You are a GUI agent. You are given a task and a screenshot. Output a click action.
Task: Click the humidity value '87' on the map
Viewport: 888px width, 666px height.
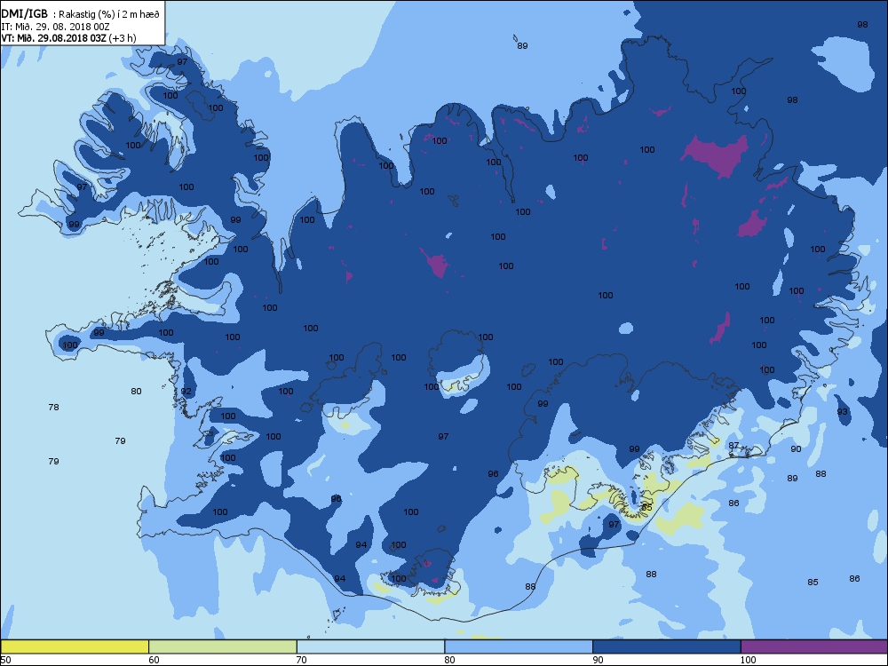733,446
